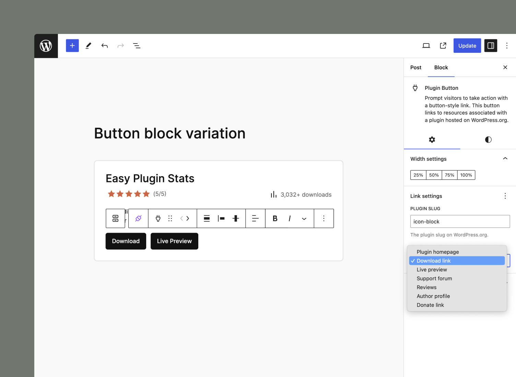Click the drag handle dots

[x=170, y=218]
